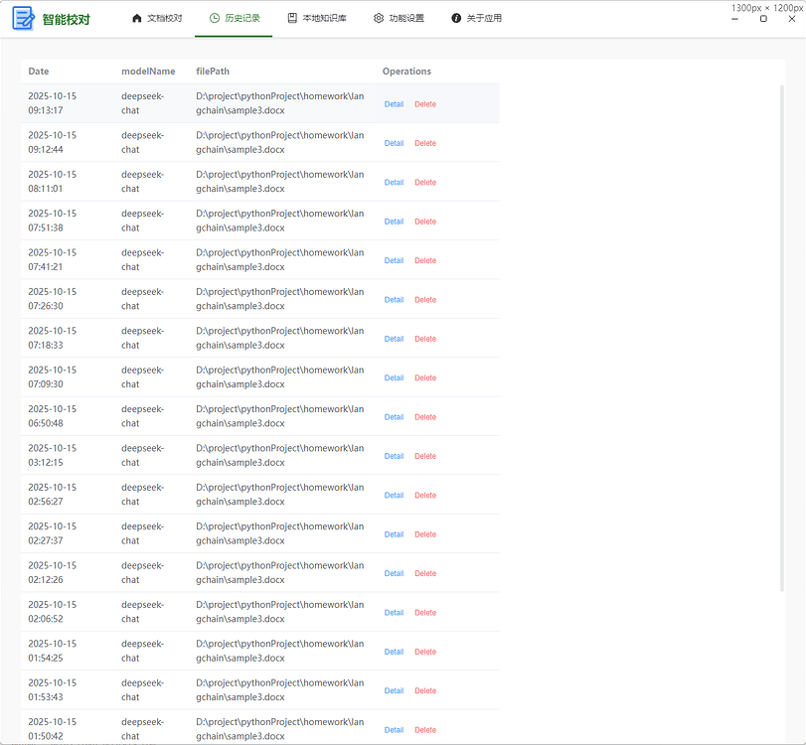Click the 智能校对 app logo icon
The image size is (806, 745).
23,19
